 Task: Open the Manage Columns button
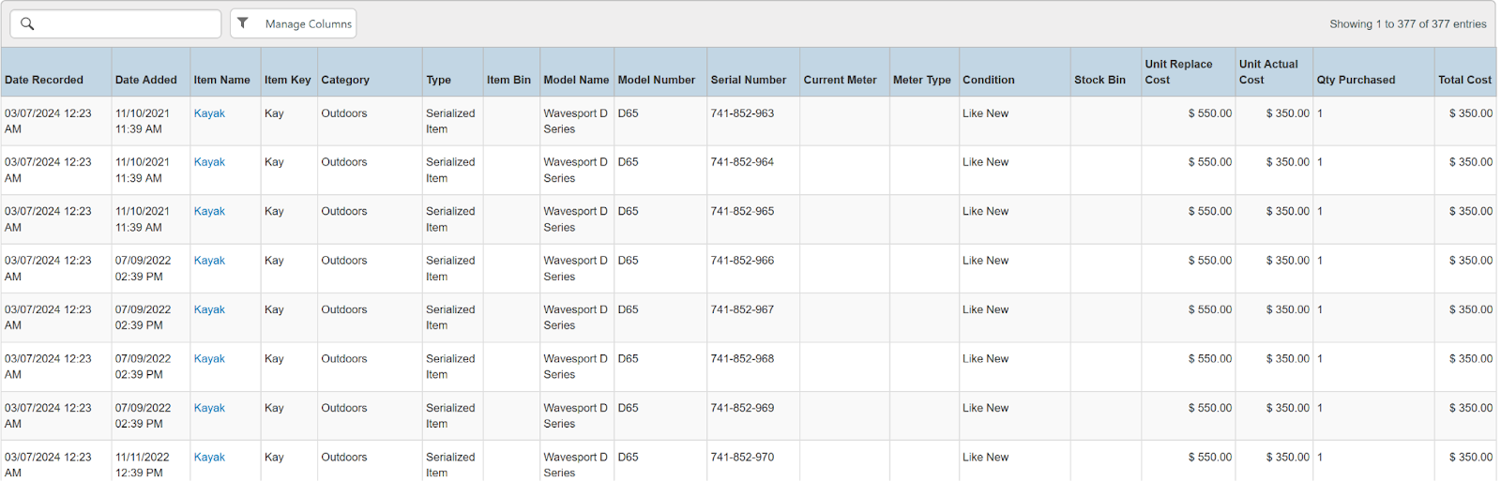(293, 23)
